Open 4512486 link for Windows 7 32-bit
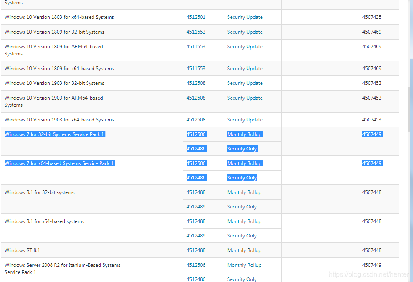 196,148
